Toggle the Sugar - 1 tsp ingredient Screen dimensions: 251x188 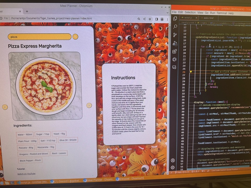tap(43, 134)
